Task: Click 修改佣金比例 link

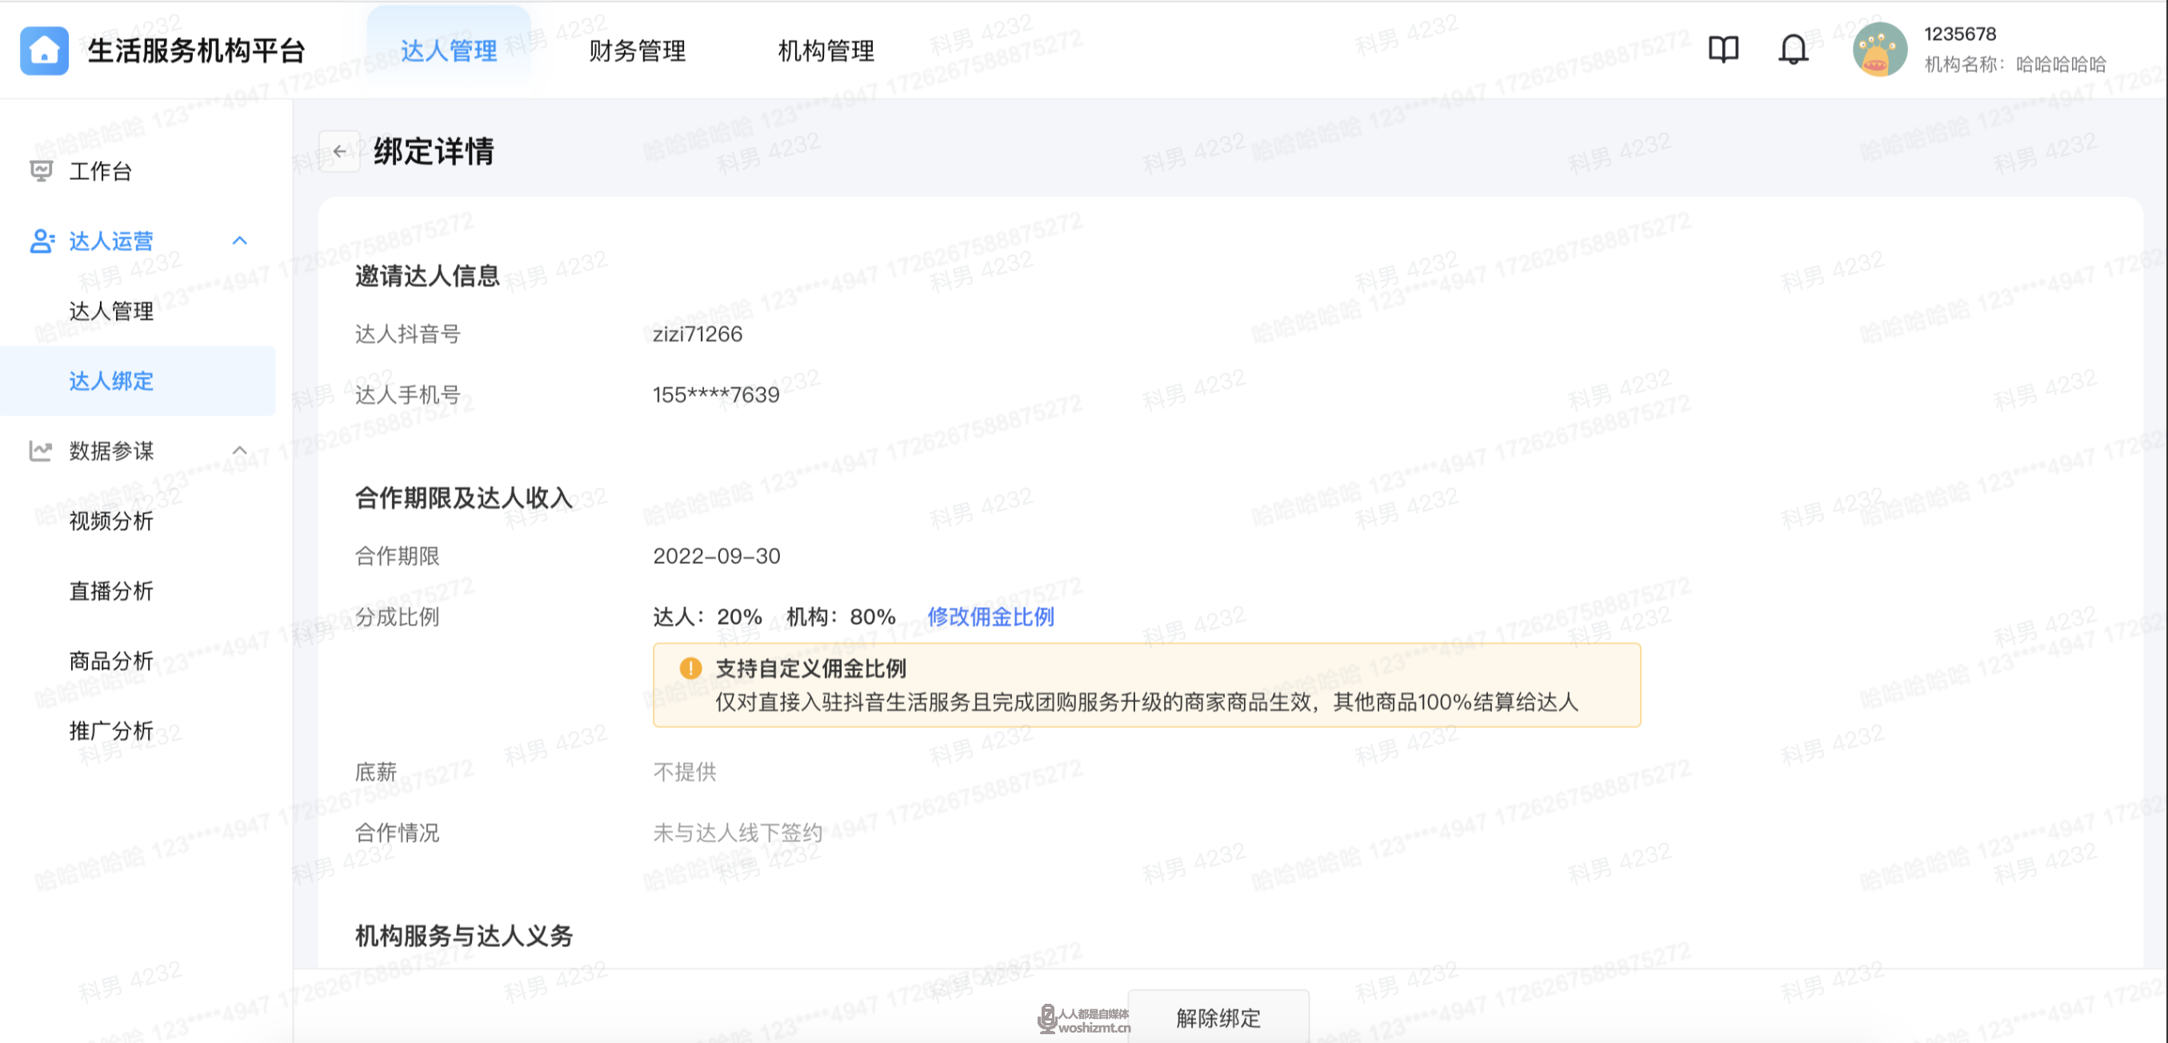Action: coord(990,617)
